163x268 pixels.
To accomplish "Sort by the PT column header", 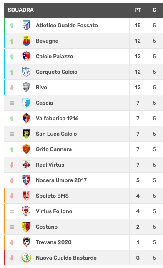I will pyautogui.click(x=138, y=10).
